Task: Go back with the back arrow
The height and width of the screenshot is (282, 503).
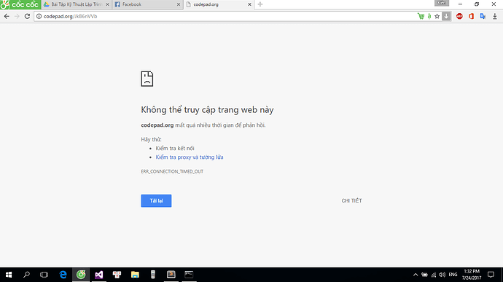Action: pos(7,16)
